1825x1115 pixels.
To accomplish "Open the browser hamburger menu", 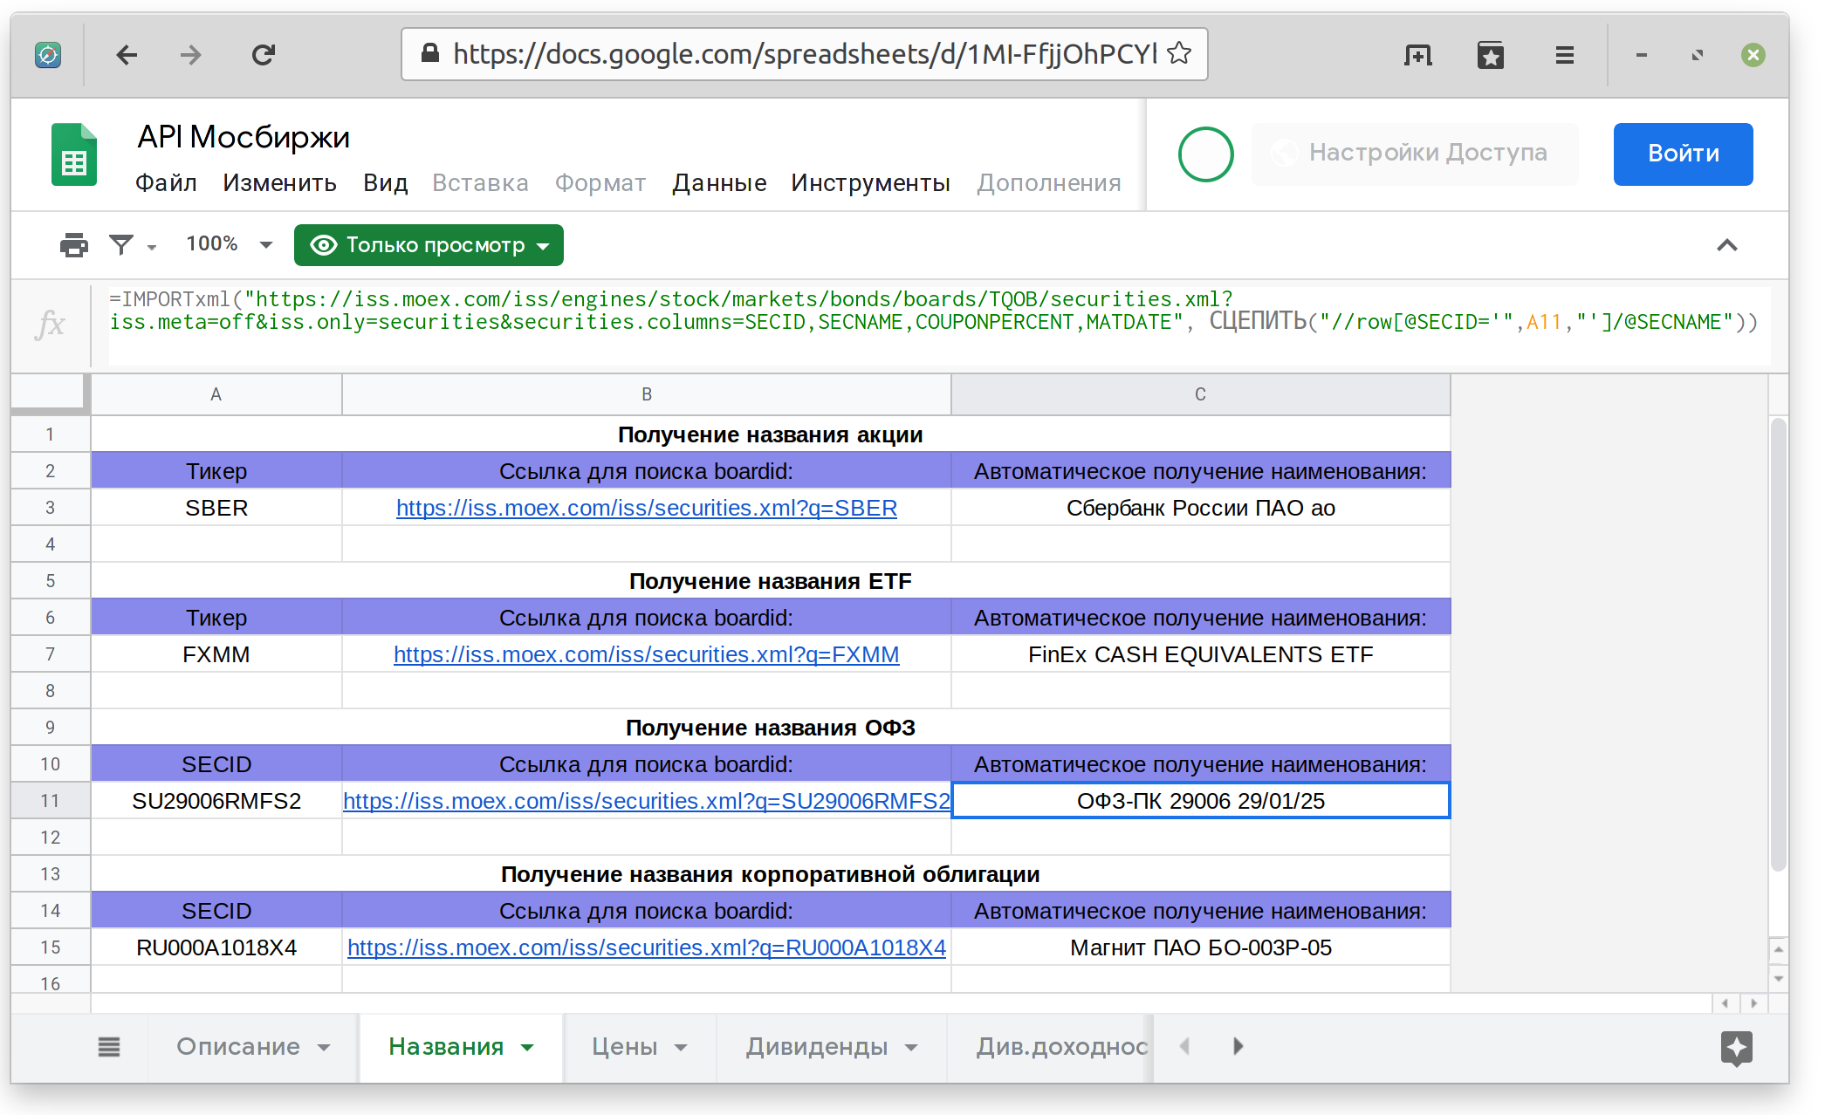I will click(x=1565, y=55).
